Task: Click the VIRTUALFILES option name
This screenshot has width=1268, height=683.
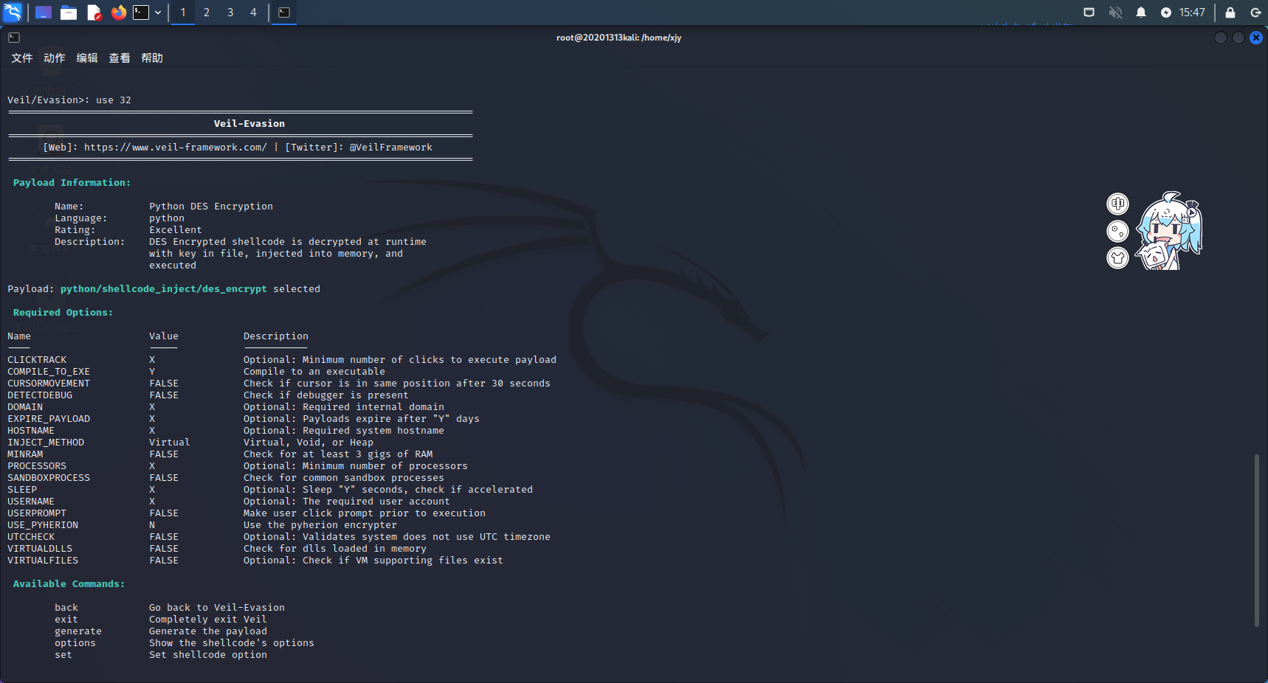Action: [x=43, y=561]
